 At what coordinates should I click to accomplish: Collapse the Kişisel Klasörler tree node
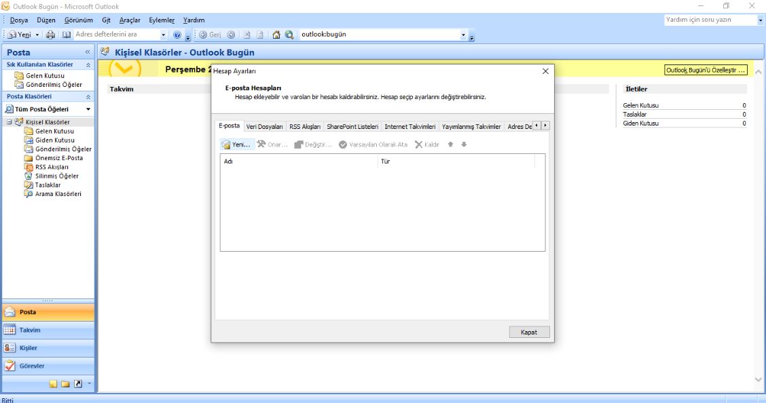coord(10,122)
